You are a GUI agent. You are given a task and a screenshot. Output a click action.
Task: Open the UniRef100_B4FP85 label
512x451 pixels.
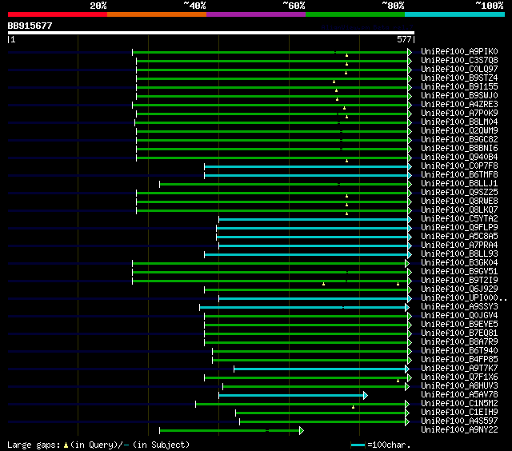459,360
